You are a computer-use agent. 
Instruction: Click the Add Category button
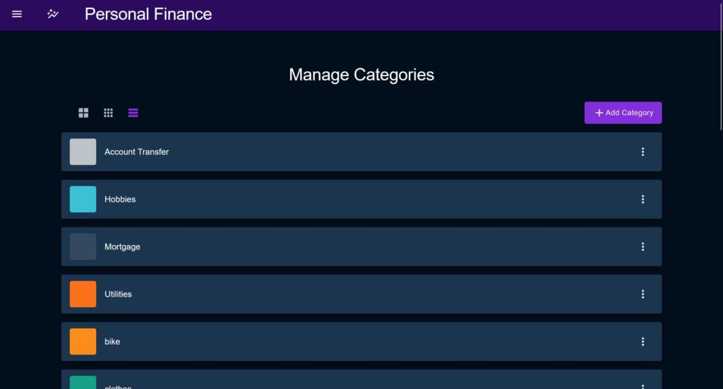pyautogui.click(x=623, y=113)
